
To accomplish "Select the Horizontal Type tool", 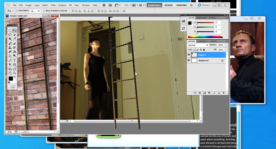I will click(14, 60).
